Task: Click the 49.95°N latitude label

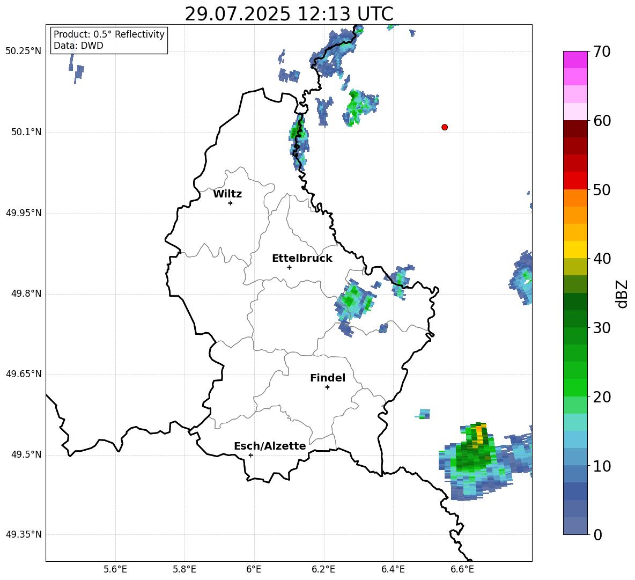Action: click(24, 213)
